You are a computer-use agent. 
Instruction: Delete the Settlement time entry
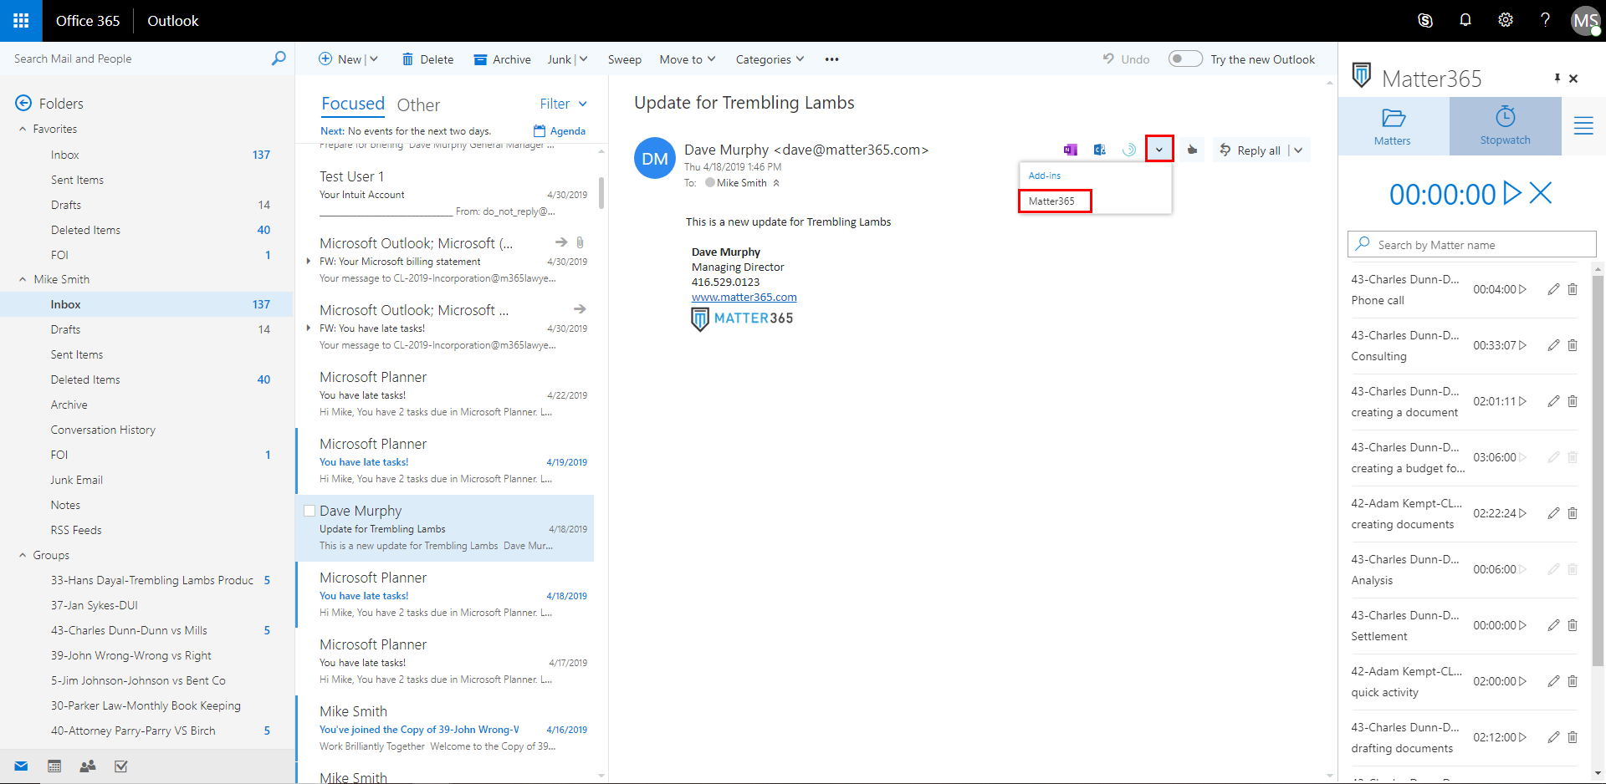[x=1573, y=625]
